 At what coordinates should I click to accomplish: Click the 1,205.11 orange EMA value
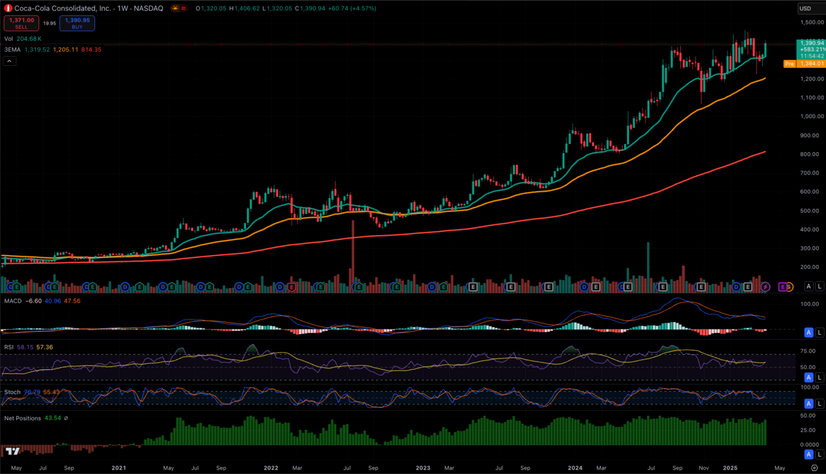(65, 49)
